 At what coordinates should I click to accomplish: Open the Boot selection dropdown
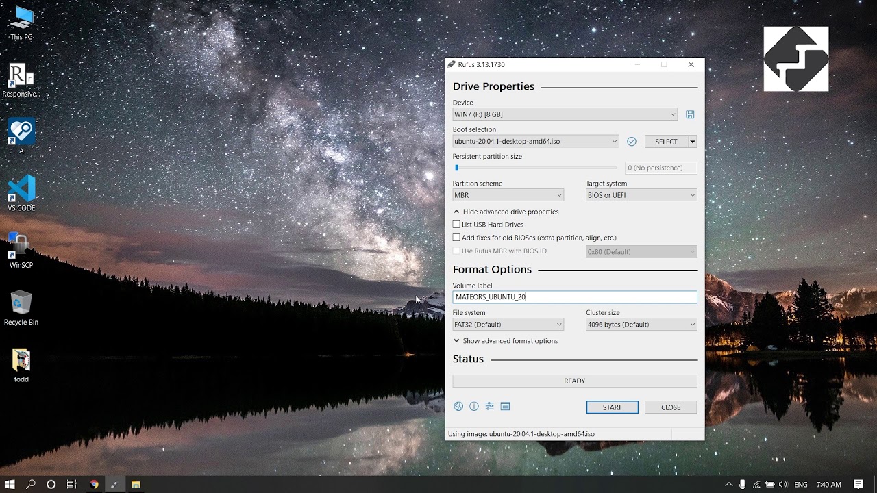point(536,141)
